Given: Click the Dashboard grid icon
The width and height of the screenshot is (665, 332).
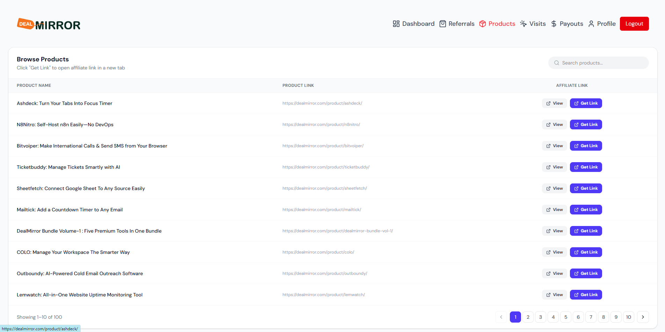Looking at the screenshot, I should (x=396, y=24).
